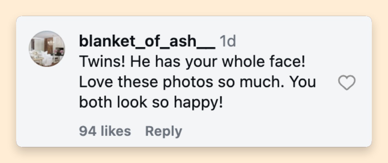Click the gray heart button
388x163 pixels.
pyautogui.click(x=347, y=83)
